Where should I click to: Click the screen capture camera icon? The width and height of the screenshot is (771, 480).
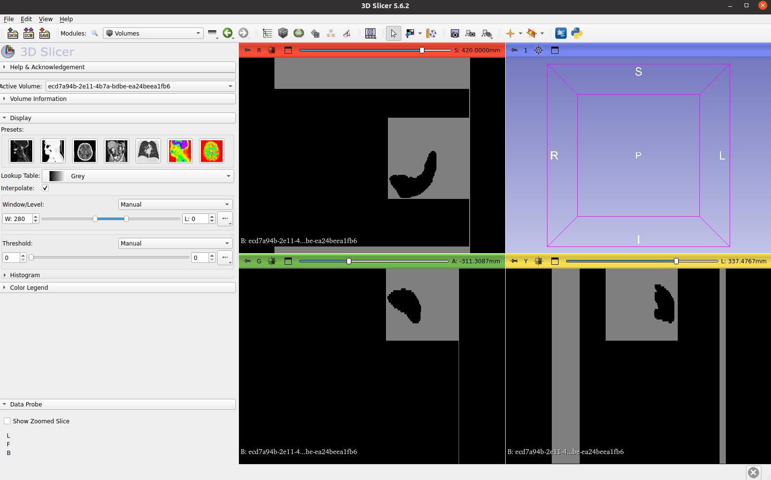(455, 33)
